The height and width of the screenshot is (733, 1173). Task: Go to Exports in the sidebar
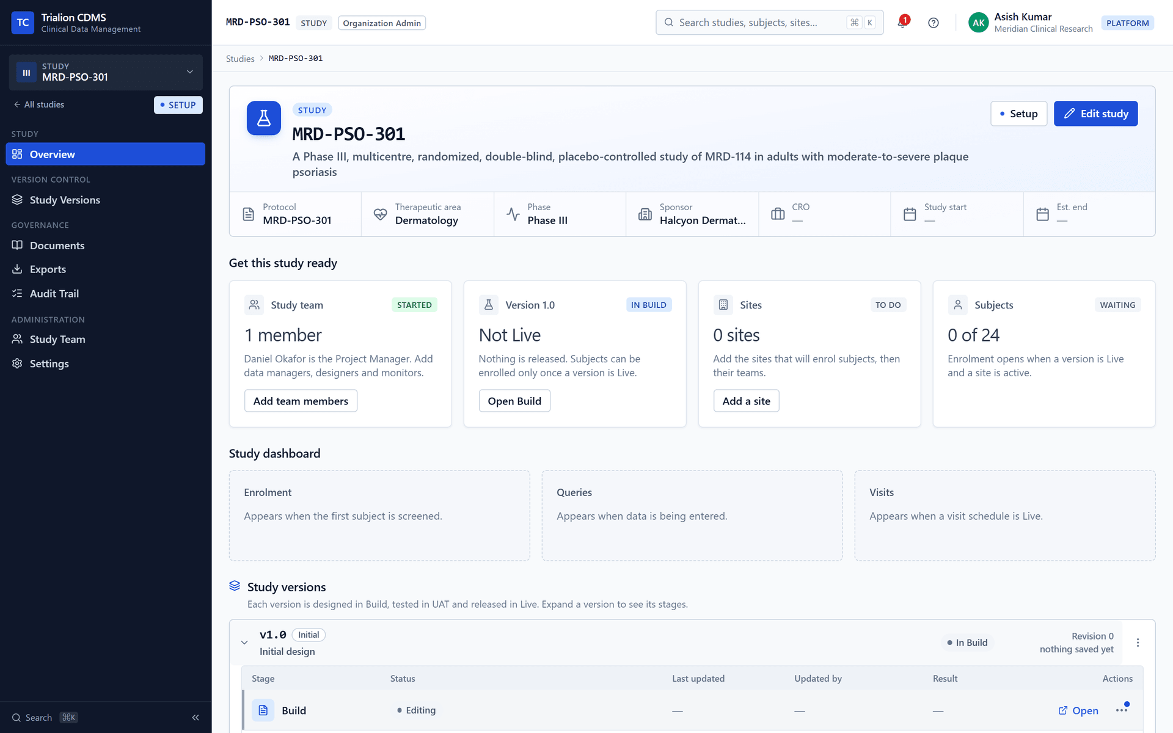click(105, 269)
